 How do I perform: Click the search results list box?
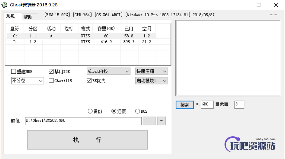[x=228, y=58]
